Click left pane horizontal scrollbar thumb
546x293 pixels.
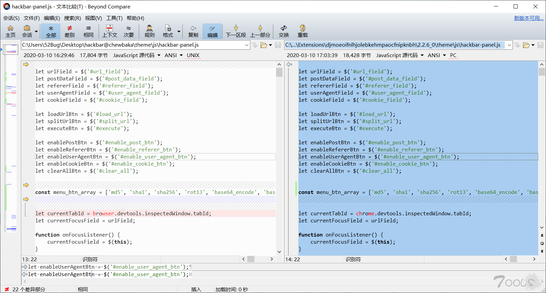tap(251, 259)
